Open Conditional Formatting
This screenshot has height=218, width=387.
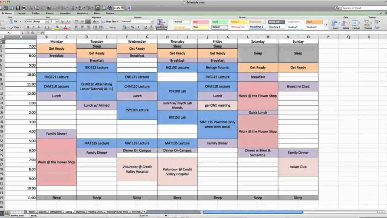[161, 25]
